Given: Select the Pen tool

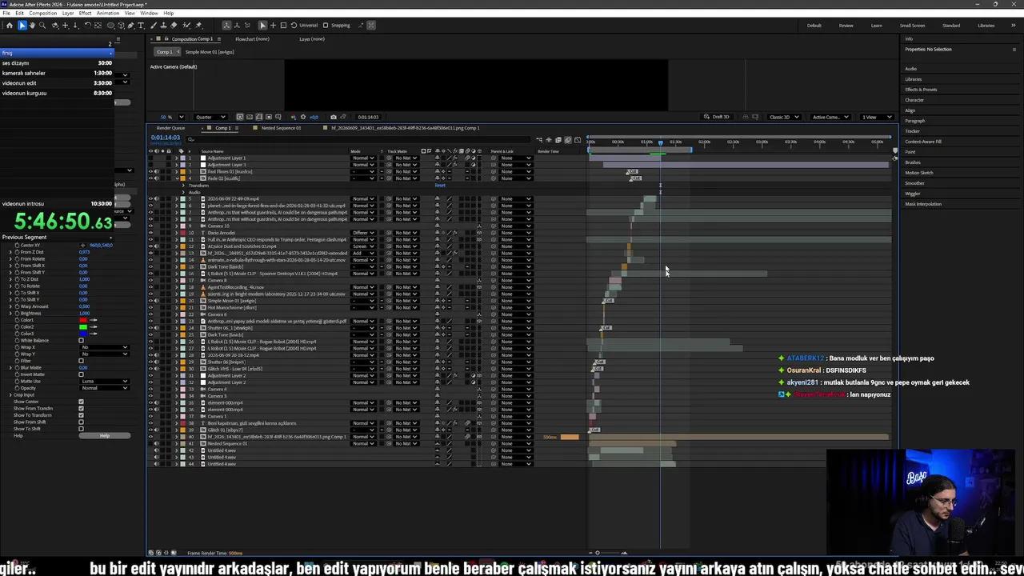Looking at the screenshot, I should pos(130,26).
